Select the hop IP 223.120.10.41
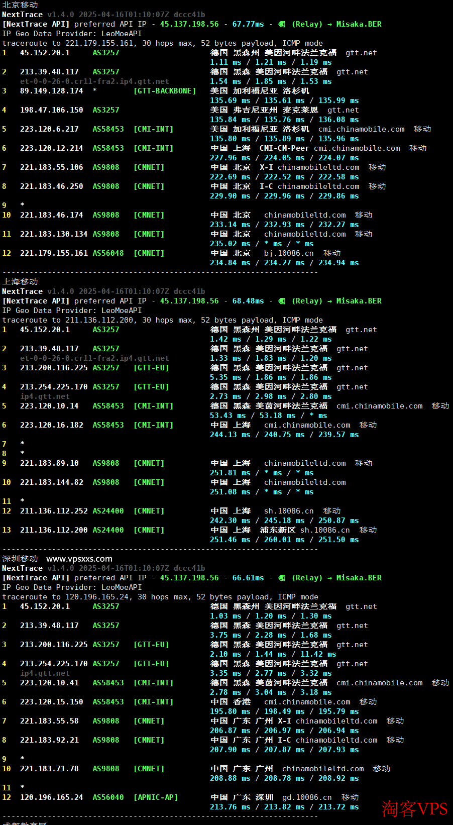Screen dimensions: 453x825 (49, 683)
